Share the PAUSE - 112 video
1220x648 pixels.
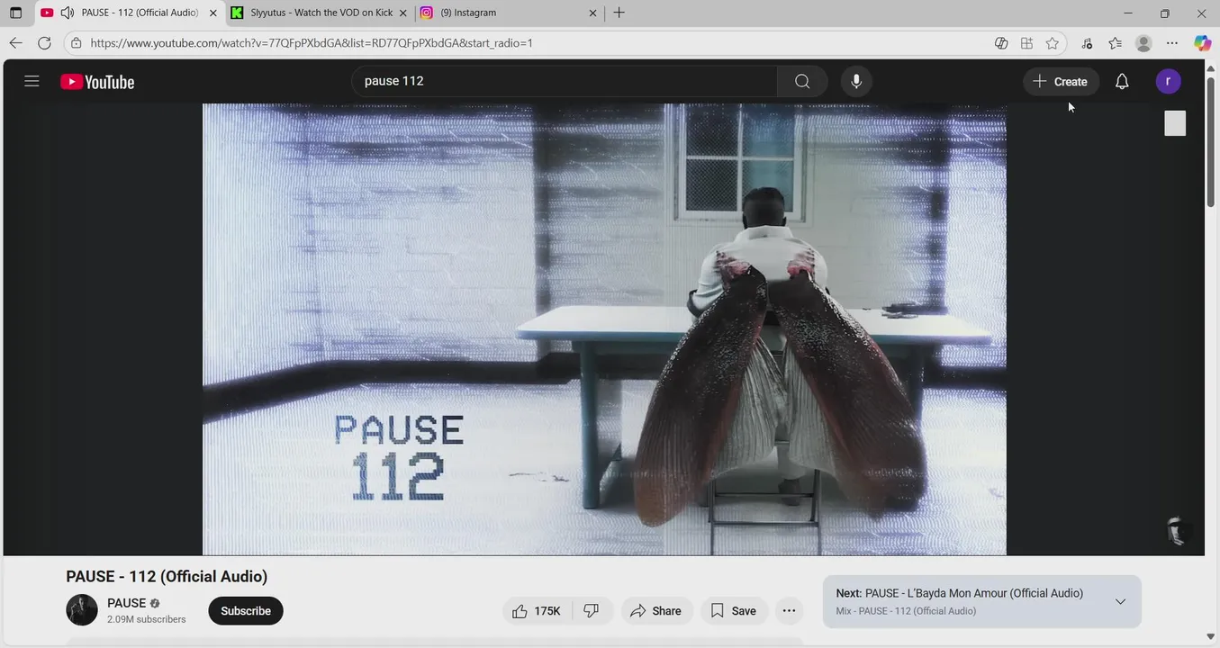point(656,611)
